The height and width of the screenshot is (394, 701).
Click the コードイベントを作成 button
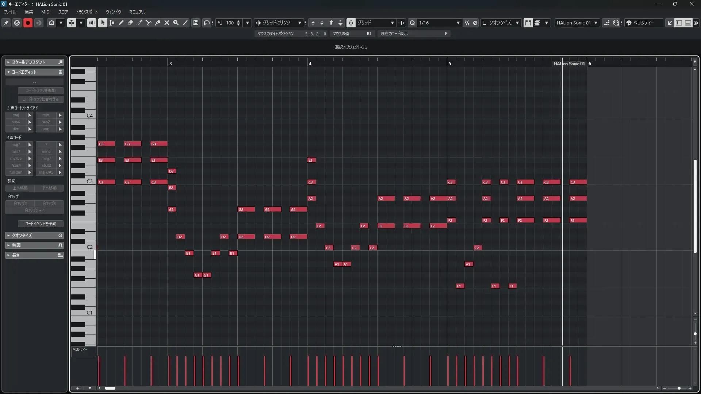41,224
